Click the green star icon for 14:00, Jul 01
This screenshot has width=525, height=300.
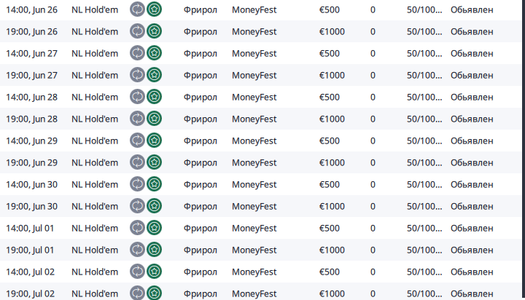pos(154,228)
